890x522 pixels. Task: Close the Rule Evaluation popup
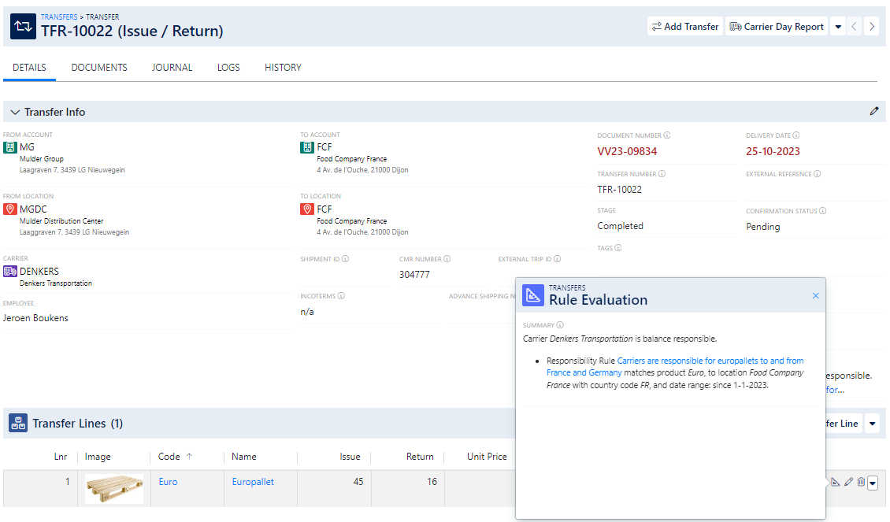tap(816, 295)
